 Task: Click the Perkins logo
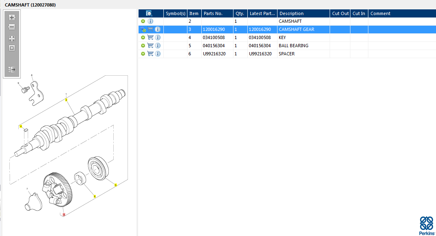pyautogui.click(x=426, y=225)
